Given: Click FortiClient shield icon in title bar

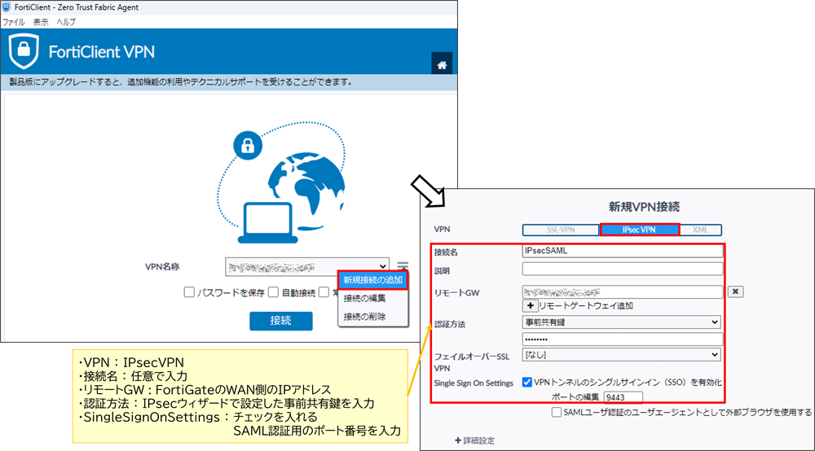Looking at the screenshot, I should (x=7, y=7).
